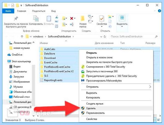The width and height of the screenshot is (164, 125).
Task: Click the Вставить clipboard icon
Action: [49, 19]
